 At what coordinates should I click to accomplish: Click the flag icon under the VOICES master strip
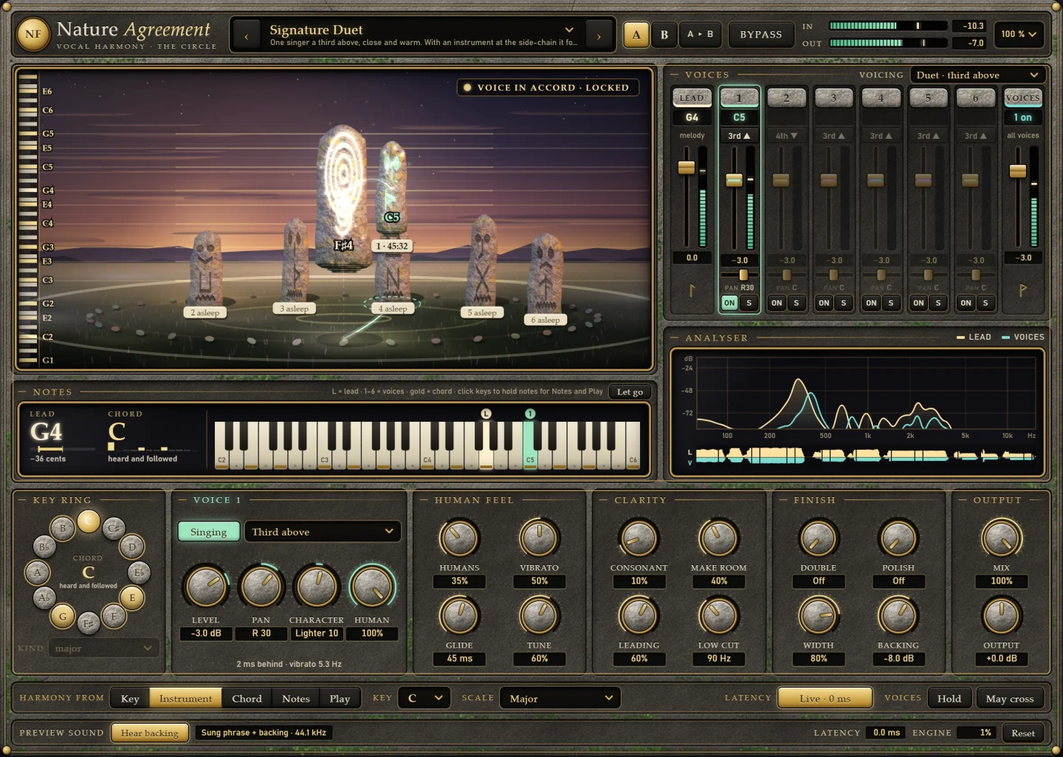tap(1022, 290)
